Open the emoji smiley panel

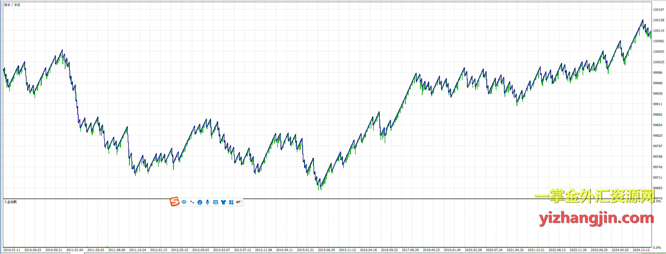pos(200,202)
